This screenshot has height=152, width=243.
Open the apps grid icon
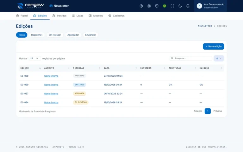pos(149,6)
